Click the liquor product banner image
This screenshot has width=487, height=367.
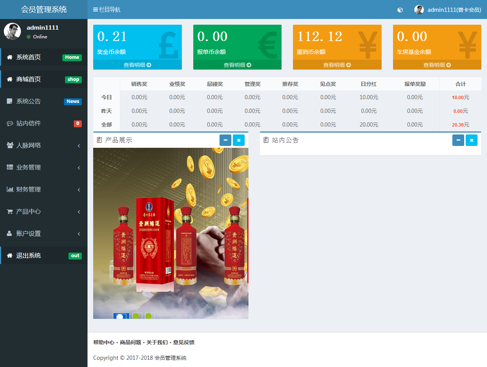click(x=171, y=228)
